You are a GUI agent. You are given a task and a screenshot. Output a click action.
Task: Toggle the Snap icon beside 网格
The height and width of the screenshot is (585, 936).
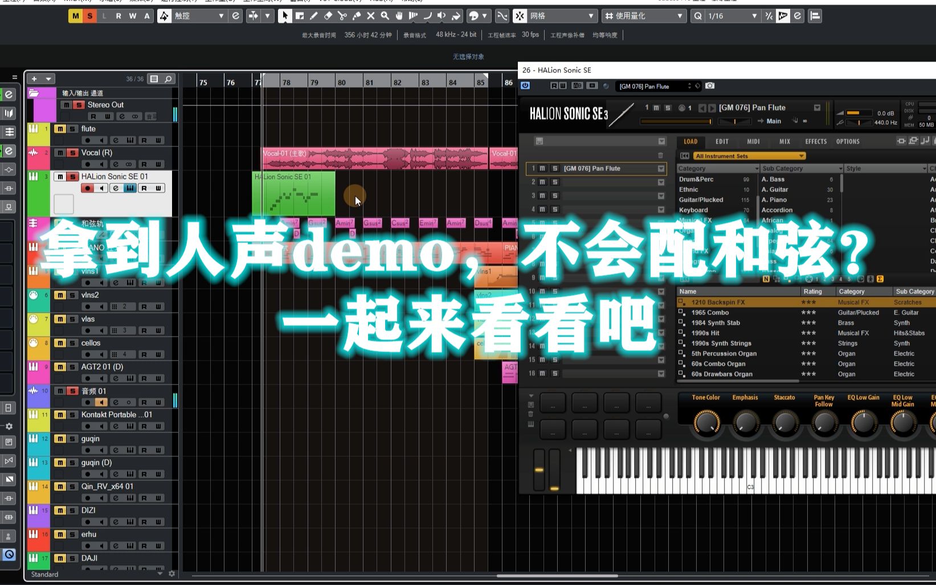pos(520,16)
